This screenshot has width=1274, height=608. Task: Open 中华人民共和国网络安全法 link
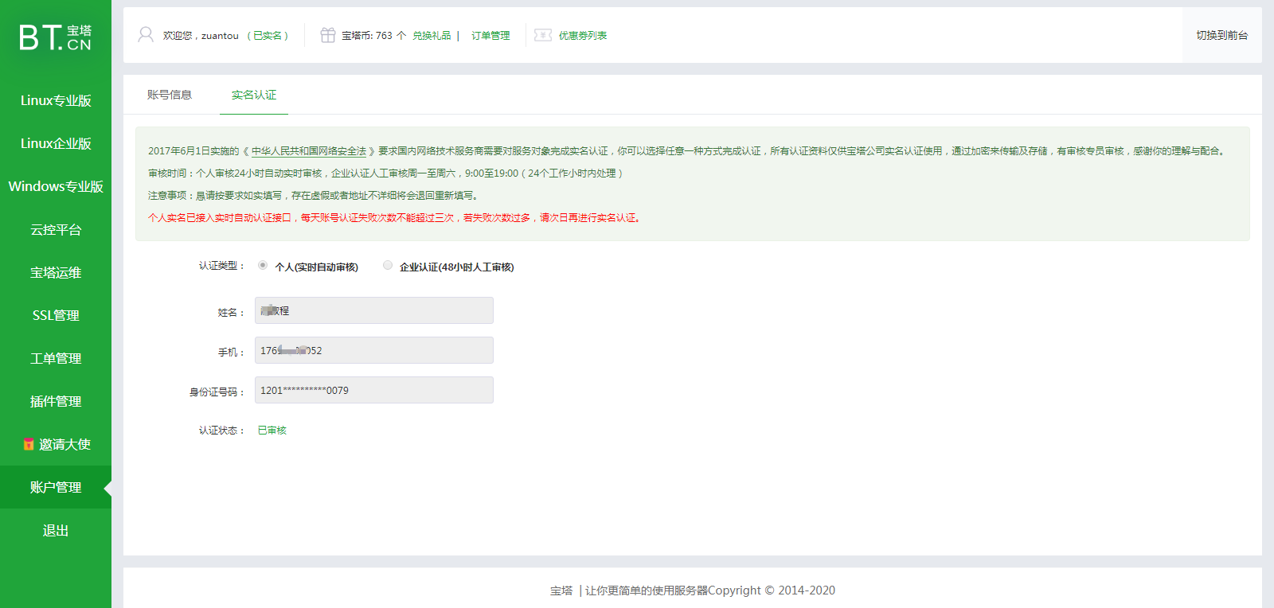[x=309, y=151]
